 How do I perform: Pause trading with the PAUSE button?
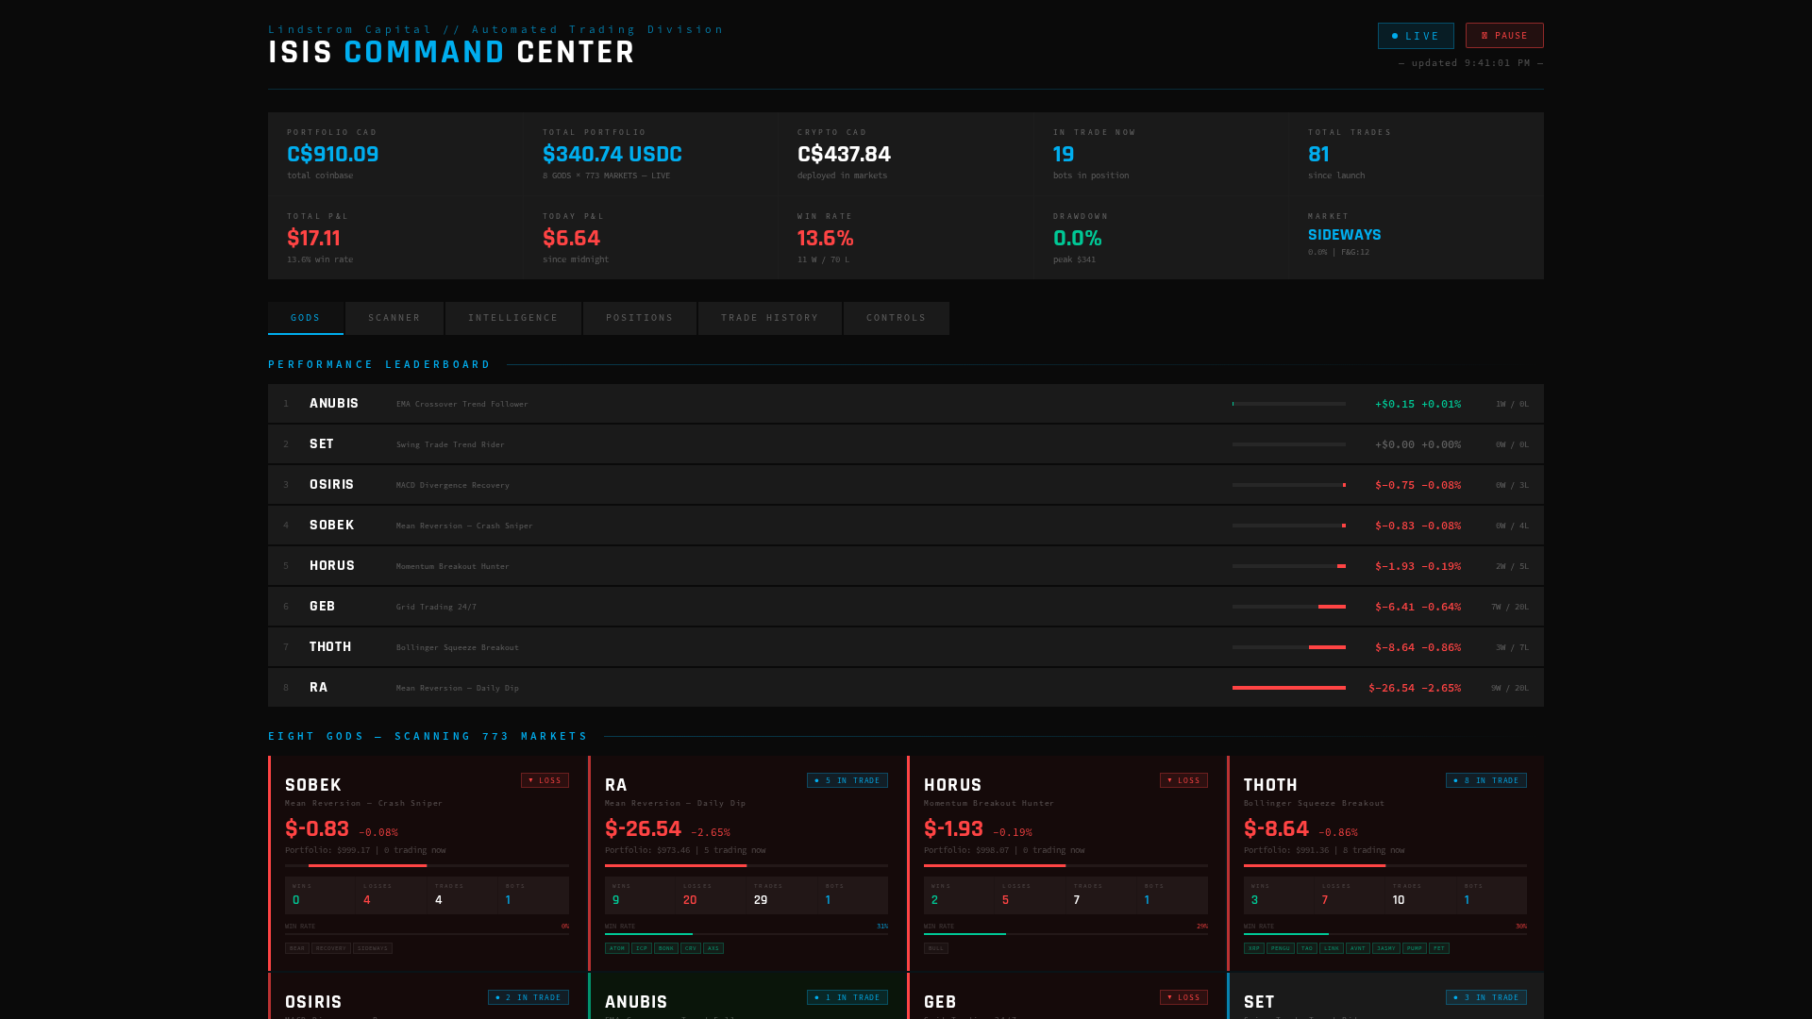[x=1504, y=36]
